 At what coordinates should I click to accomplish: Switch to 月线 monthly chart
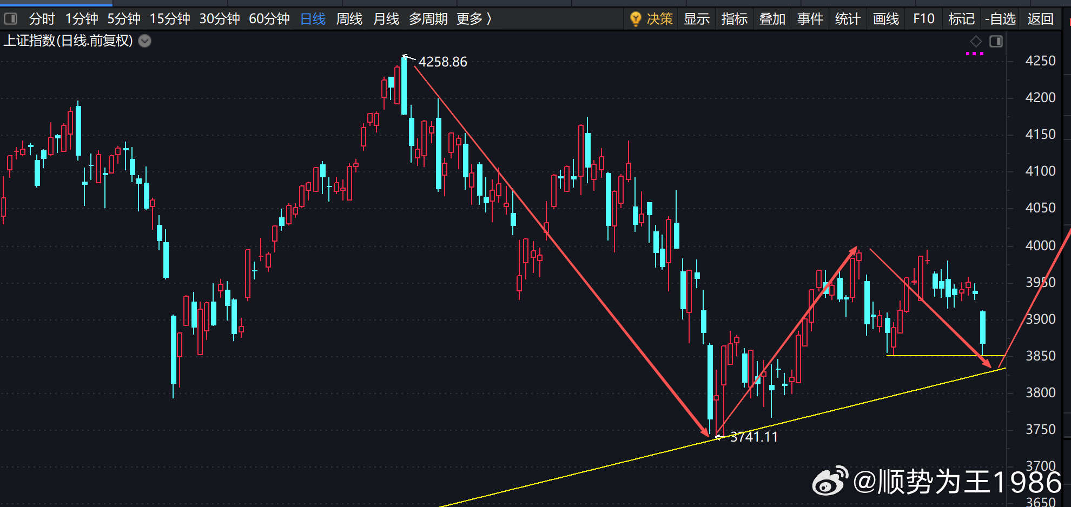tap(386, 19)
